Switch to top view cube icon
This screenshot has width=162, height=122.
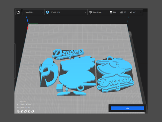25,111
